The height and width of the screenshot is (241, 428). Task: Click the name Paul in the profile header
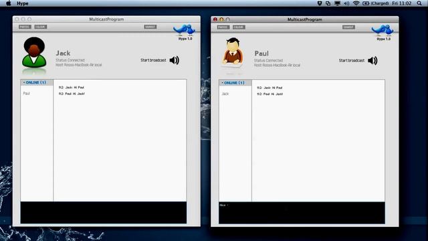click(x=261, y=54)
